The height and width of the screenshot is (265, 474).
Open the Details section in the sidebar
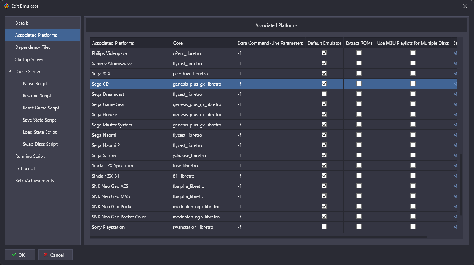click(43, 23)
